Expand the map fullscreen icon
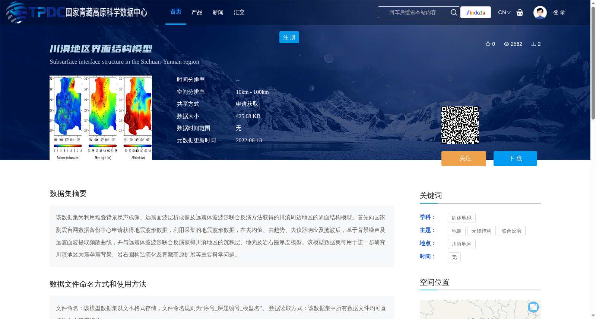Viewport: 596px width, 319px height. (x=533, y=307)
